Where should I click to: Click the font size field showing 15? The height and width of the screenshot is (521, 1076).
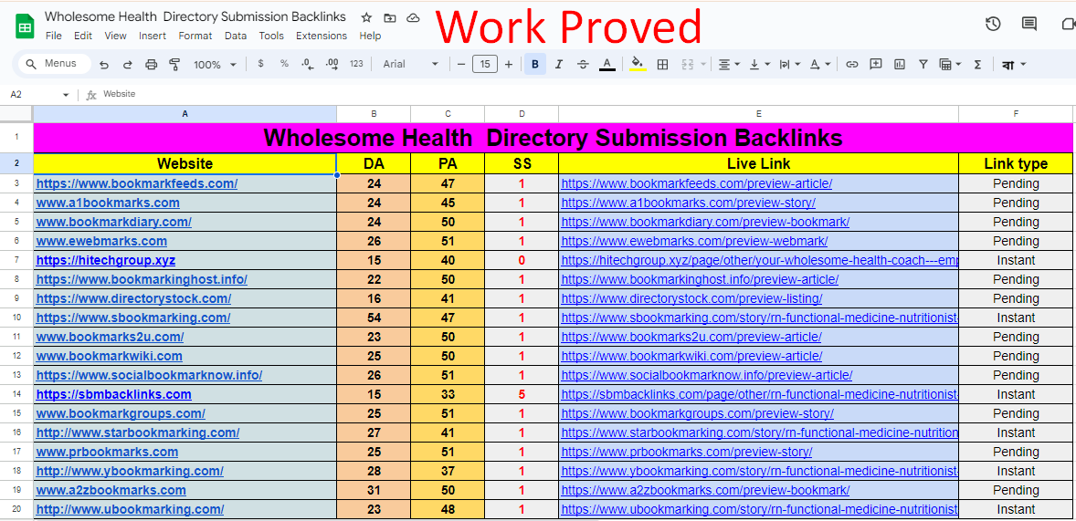(x=485, y=65)
